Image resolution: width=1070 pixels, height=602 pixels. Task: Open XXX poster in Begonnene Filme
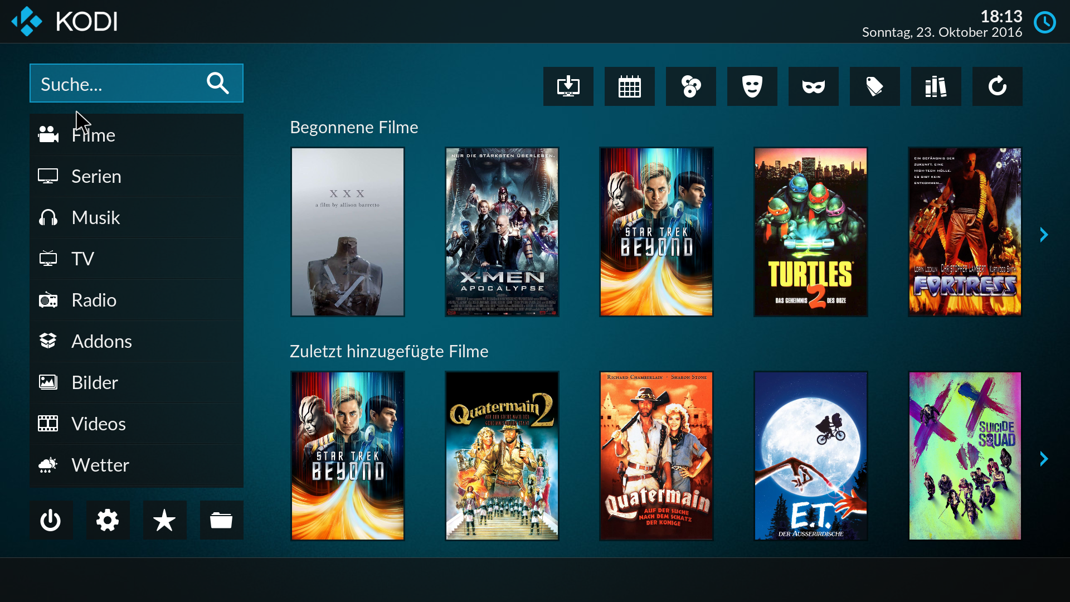(x=348, y=232)
